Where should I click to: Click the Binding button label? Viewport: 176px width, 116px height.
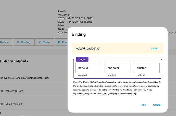[x=26, y=42]
